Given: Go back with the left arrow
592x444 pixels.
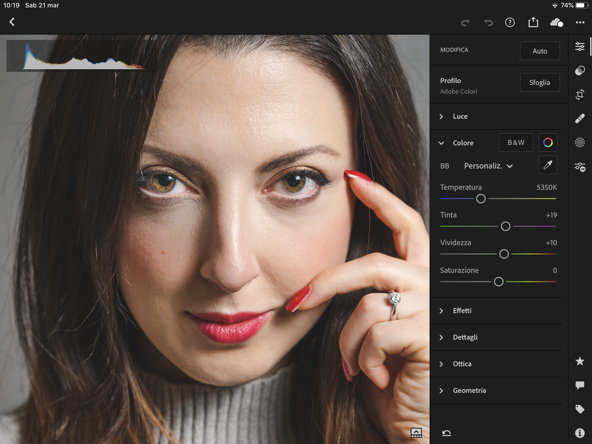Looking at the screenshot, I should tap(12, 22).
